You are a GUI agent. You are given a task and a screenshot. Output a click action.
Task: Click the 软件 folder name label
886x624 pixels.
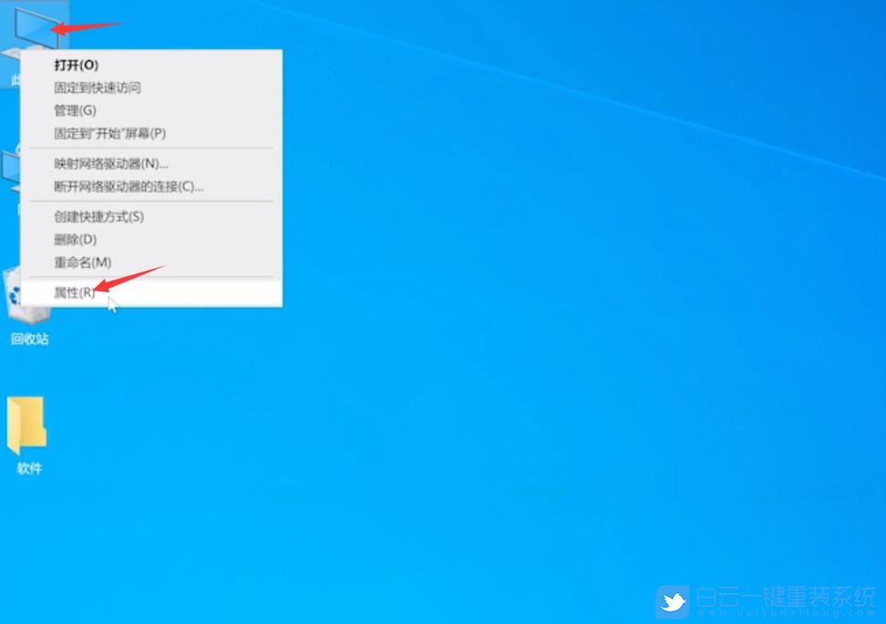point(29,468)
